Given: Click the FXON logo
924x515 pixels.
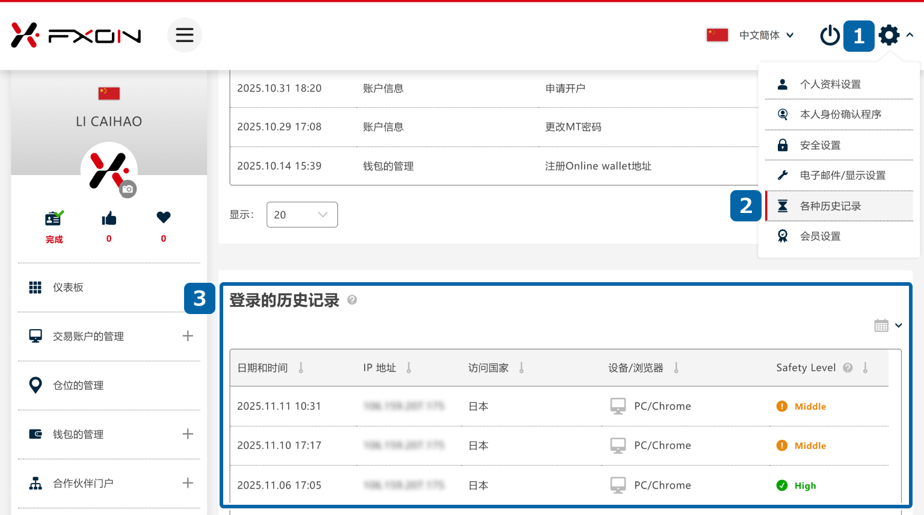Looking at the screenshot, I should pos(75,35).
